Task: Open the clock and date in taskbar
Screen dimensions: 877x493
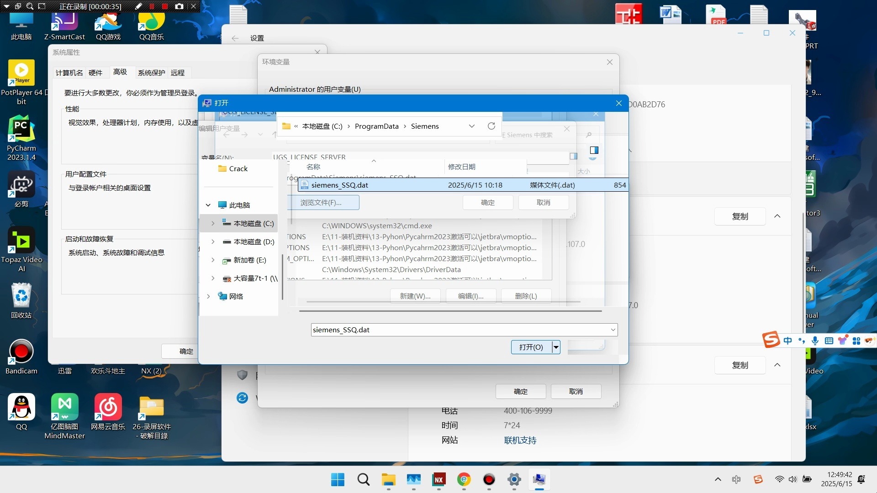Action: (836, 479)
